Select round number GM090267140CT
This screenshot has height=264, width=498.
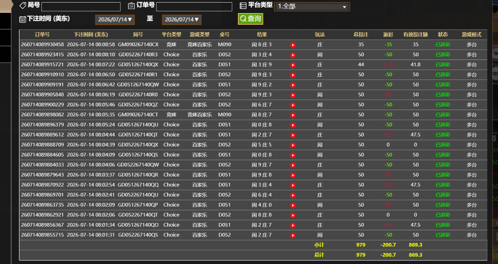click(x=138, y=115)
